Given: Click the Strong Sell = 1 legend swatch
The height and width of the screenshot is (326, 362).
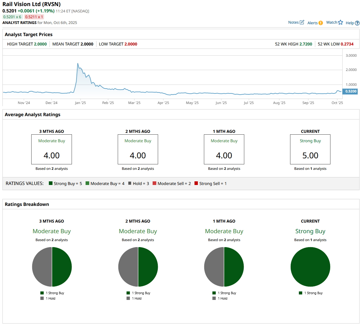Looking at the screenshot, I should click(x=196, y=183).
